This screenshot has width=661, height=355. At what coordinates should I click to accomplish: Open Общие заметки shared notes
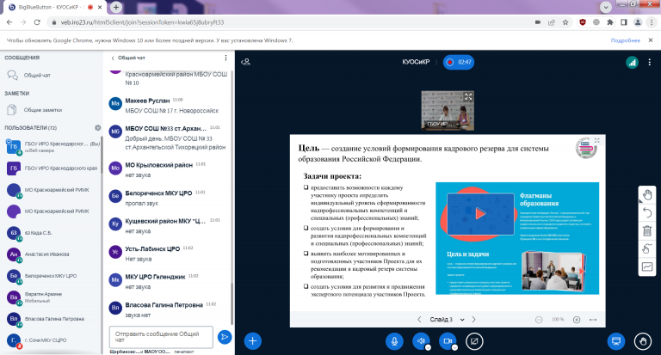coord(43,109)
